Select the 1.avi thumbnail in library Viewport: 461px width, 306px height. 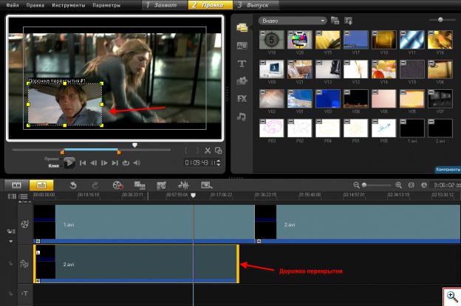click(412, 128)
